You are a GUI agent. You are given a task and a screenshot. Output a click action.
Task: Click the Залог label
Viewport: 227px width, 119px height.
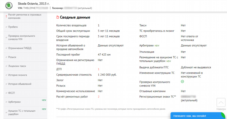(60, 80)
